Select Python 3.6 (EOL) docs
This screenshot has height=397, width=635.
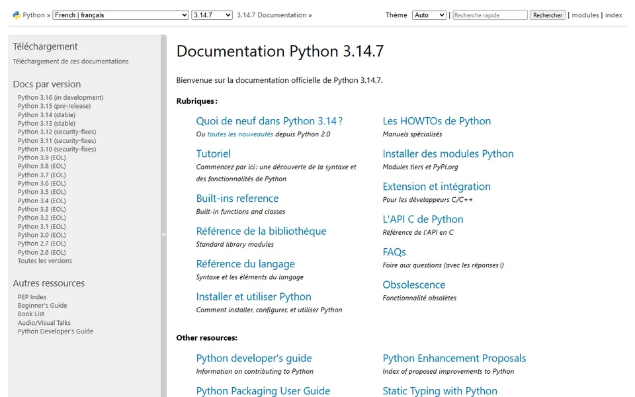coord(42,184)
